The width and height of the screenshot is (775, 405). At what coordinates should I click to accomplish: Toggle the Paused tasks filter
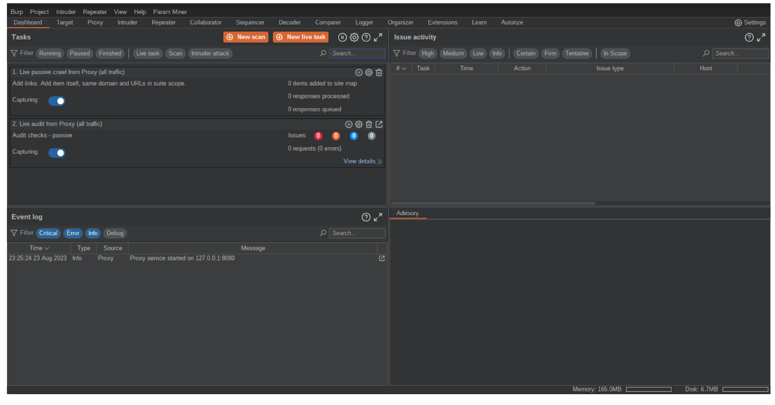(80, 53)
